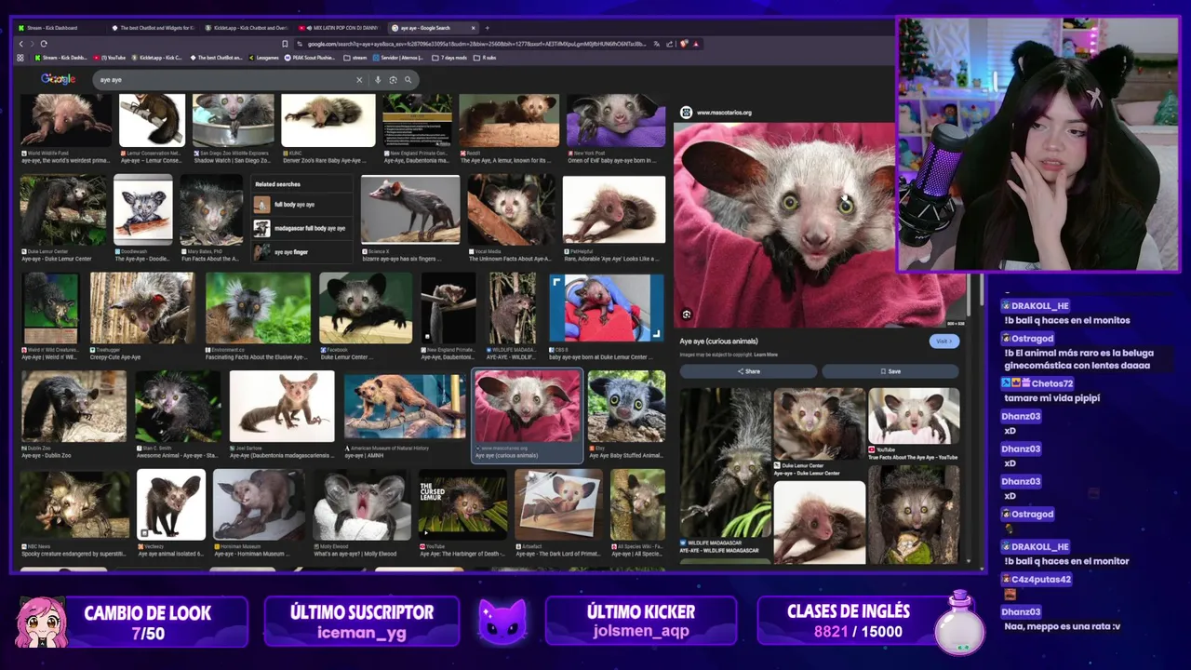Screen dimensions: 1191x670
Task: Open the R subs bookmark folder
Action: click(x=486, y=58)
